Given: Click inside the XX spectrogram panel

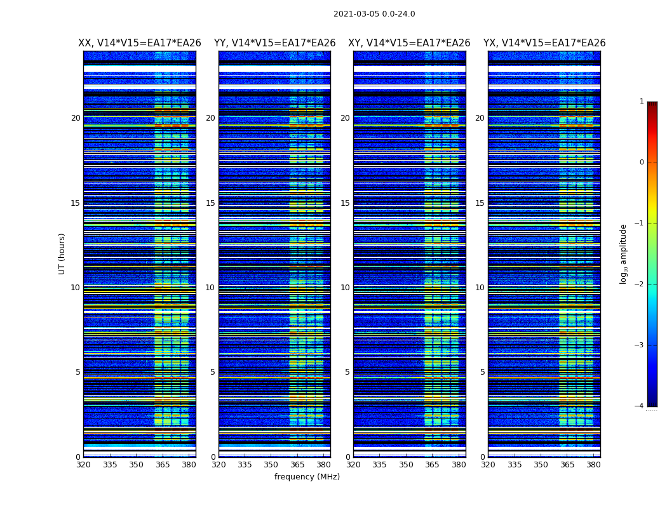Looking at the screenshot, I should (140, 254).
